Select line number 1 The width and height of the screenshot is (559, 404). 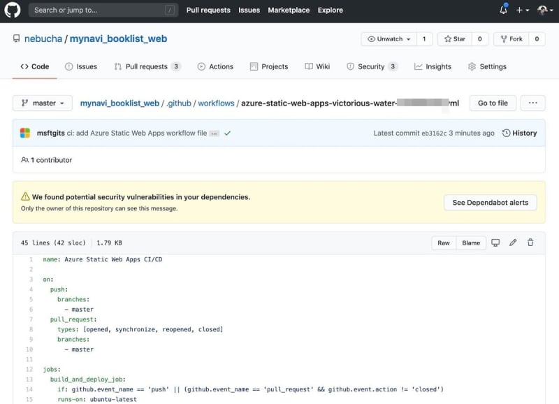pos(31,259)
